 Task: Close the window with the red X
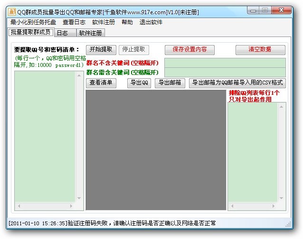click(281, 10)
